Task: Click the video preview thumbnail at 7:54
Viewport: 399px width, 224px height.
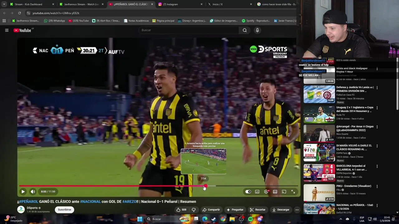Action: [203, 161]
